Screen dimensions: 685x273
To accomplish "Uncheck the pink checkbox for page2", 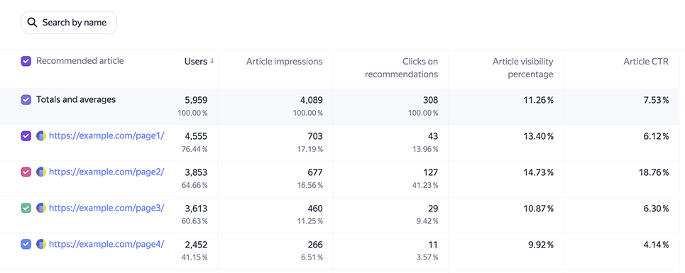I will pos(26,172).
